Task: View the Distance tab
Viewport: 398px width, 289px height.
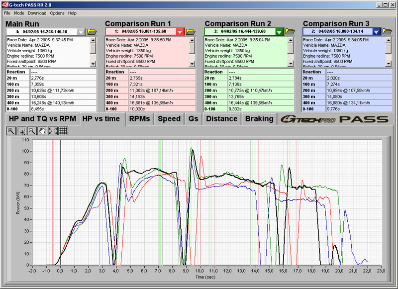Action: tap(222, 119)
